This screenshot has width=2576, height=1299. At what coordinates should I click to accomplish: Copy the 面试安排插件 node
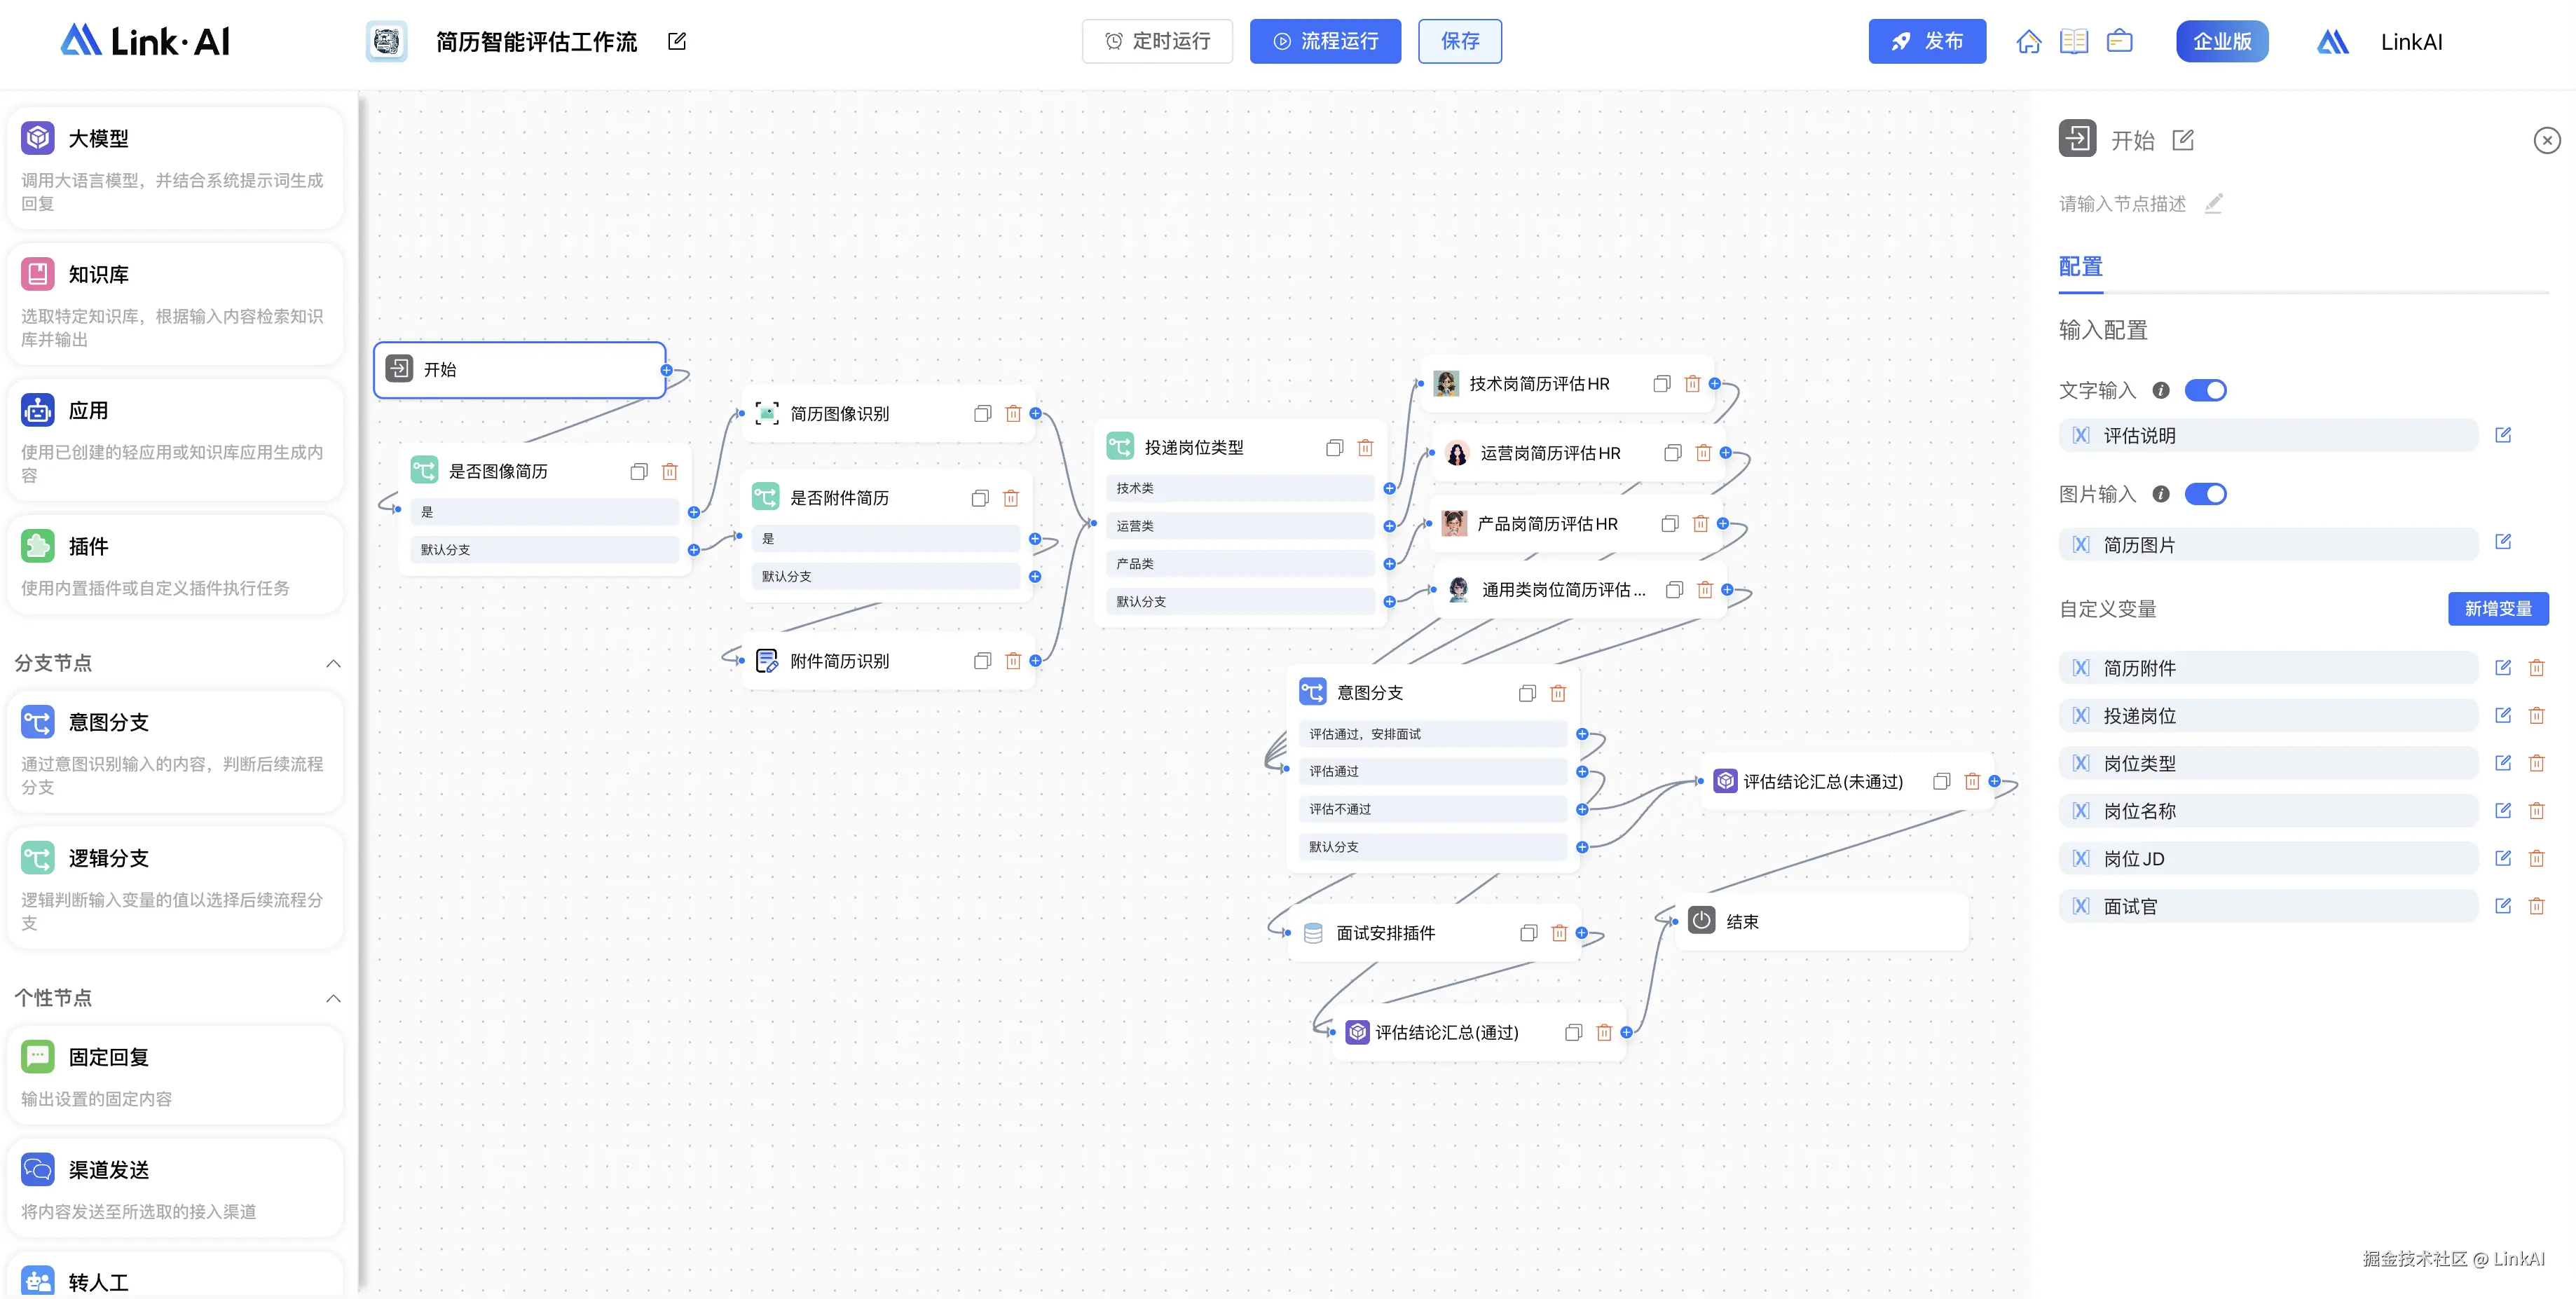(x=1528, y=933)
